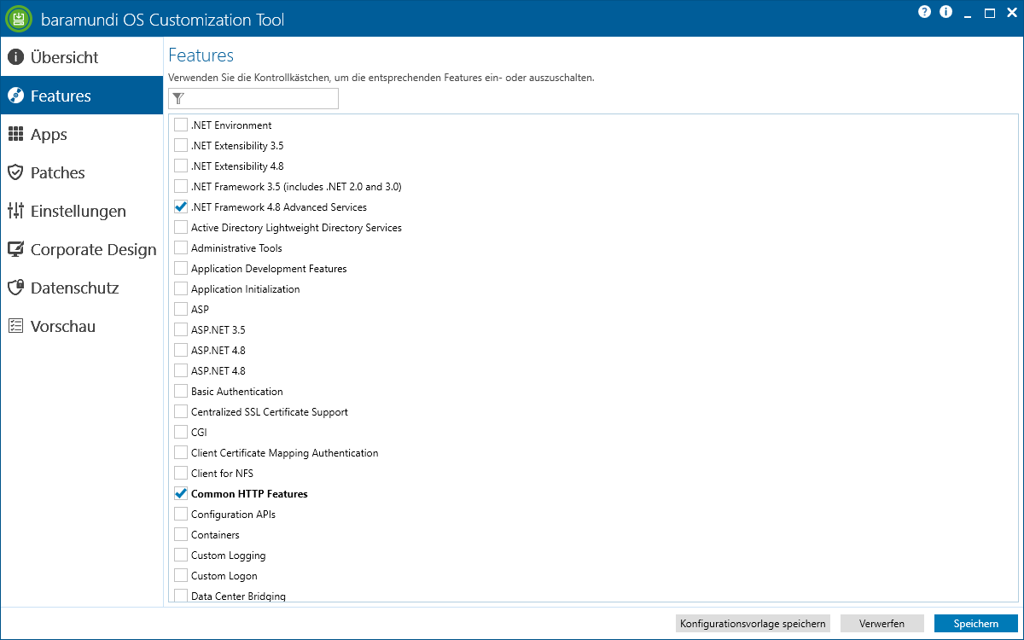Uncheck .NET Framework 4.8 Advanced Services

coord(181,207)
